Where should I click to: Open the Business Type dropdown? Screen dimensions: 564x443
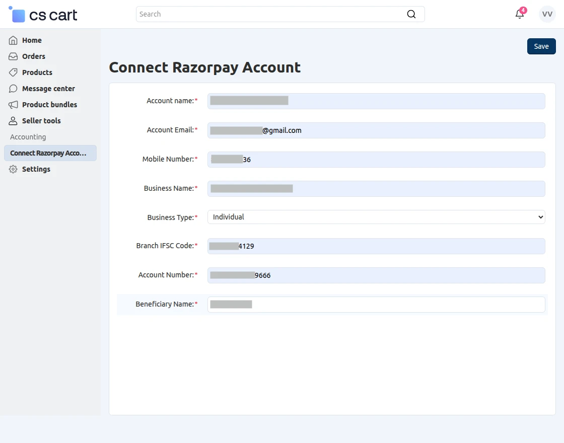376,216
